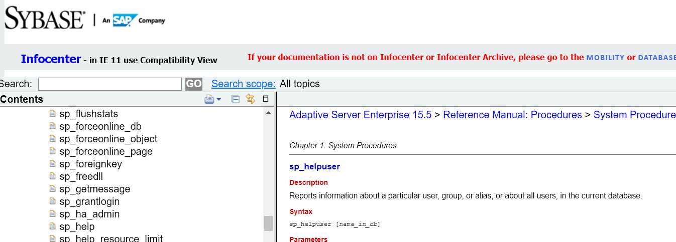Click 'Chapter 1: System Procedures' text

[343, 145]
